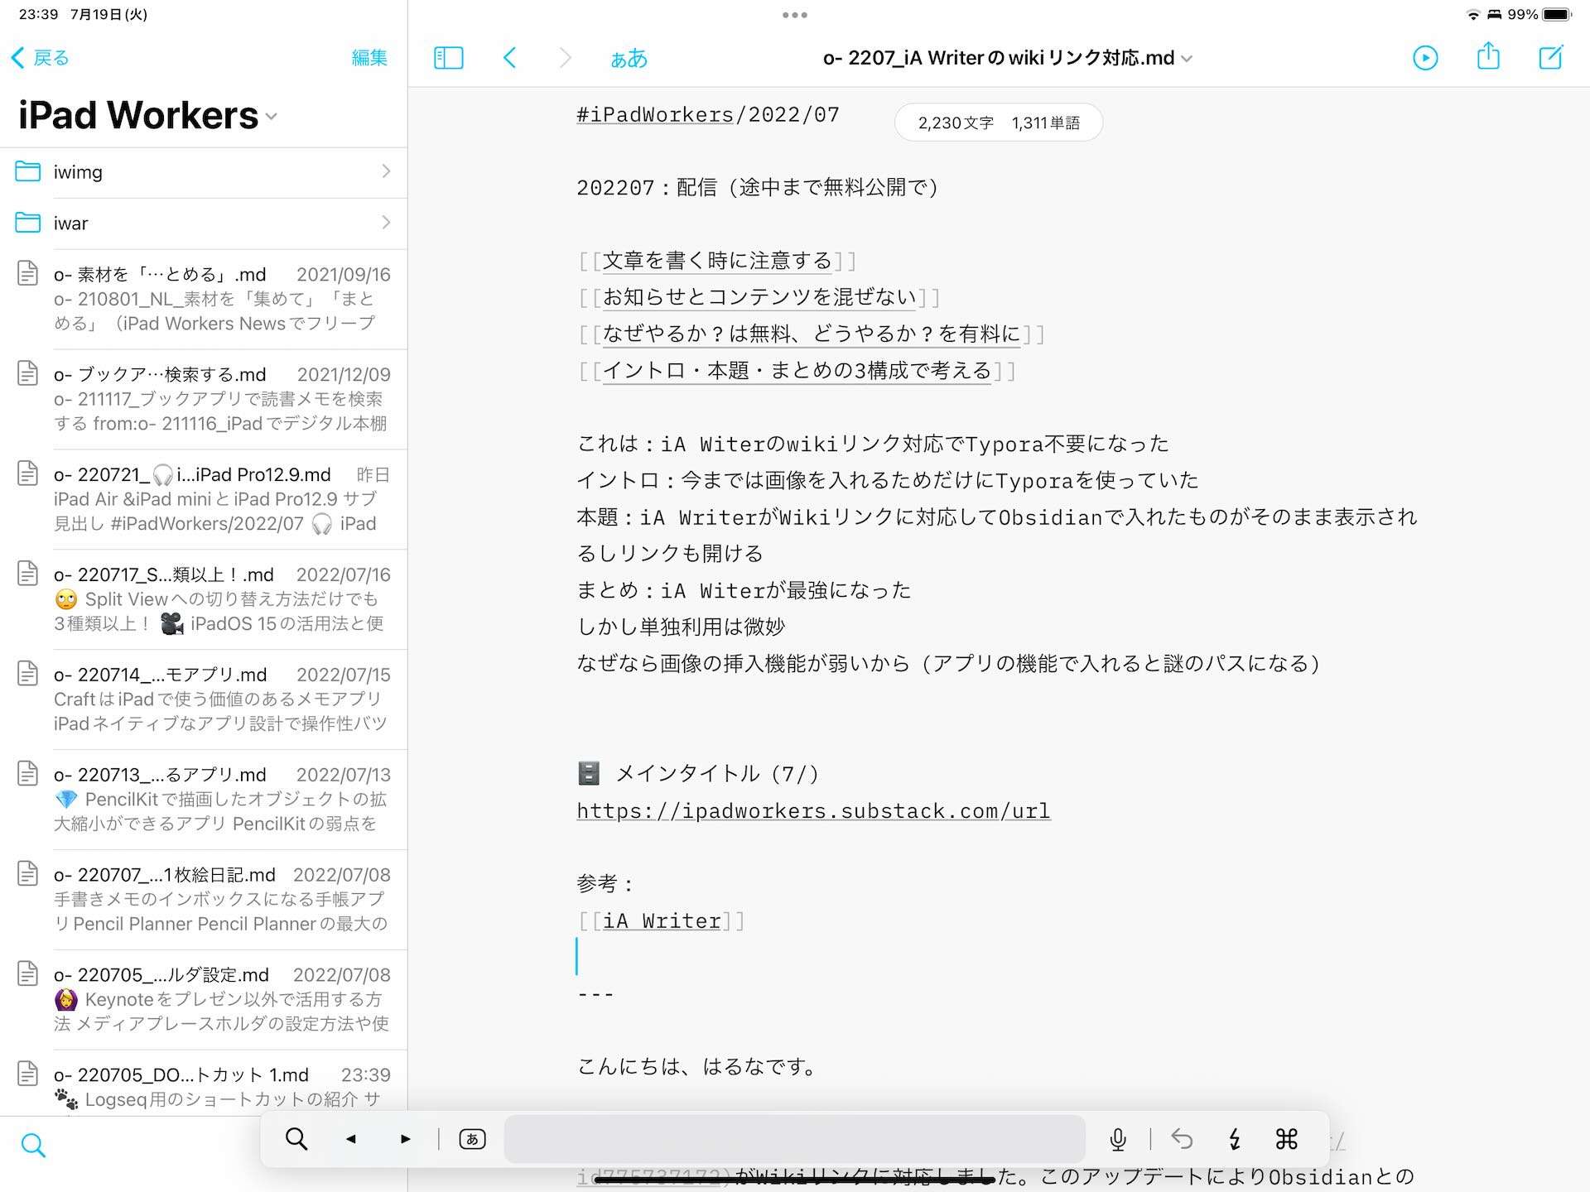Screen dimensions: 1590x1192
Task: Click the 参考： line in editor
Action: [x=606, y=884]
